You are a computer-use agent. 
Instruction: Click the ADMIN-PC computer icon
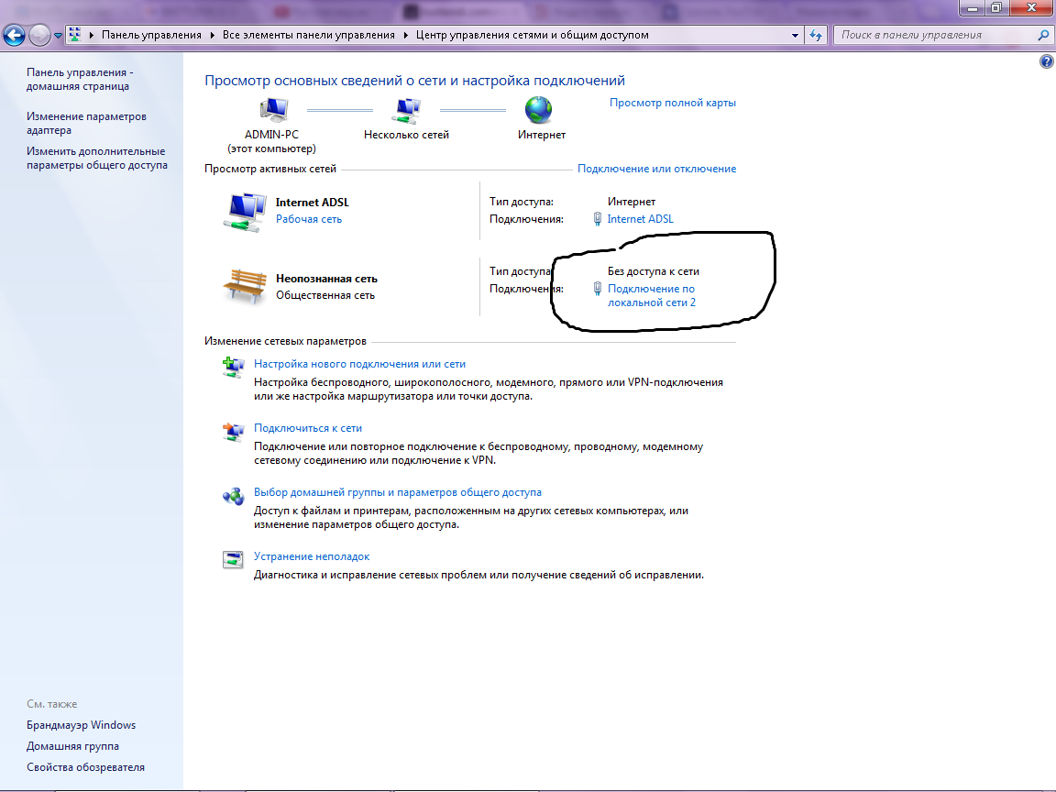pos(273,110)
